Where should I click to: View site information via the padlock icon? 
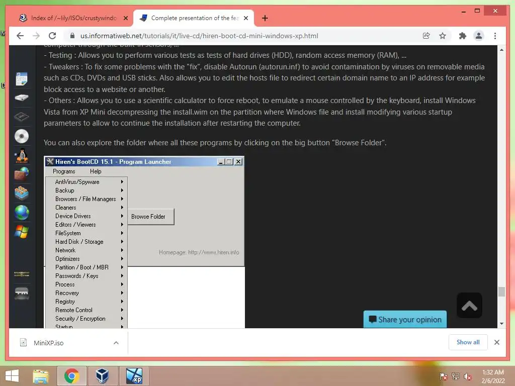point(72,36)
